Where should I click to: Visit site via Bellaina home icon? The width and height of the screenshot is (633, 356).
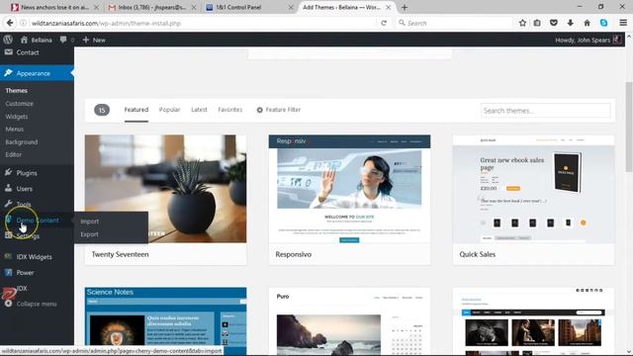[24, 40]
